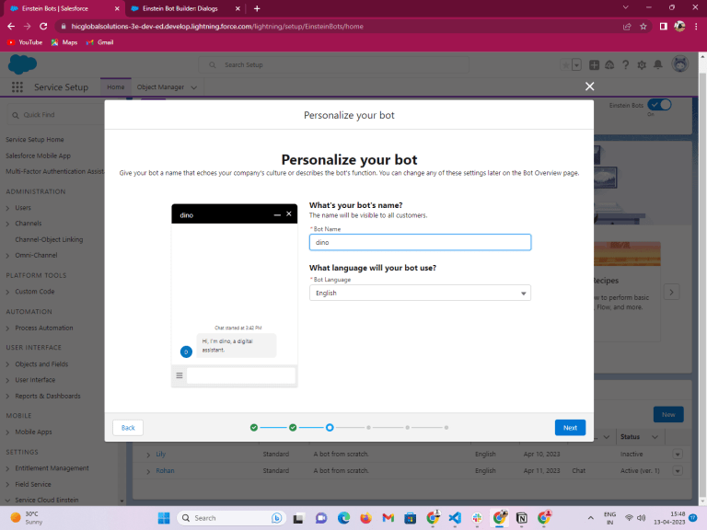Expand the Process Automation tree item

coord(7,328)
